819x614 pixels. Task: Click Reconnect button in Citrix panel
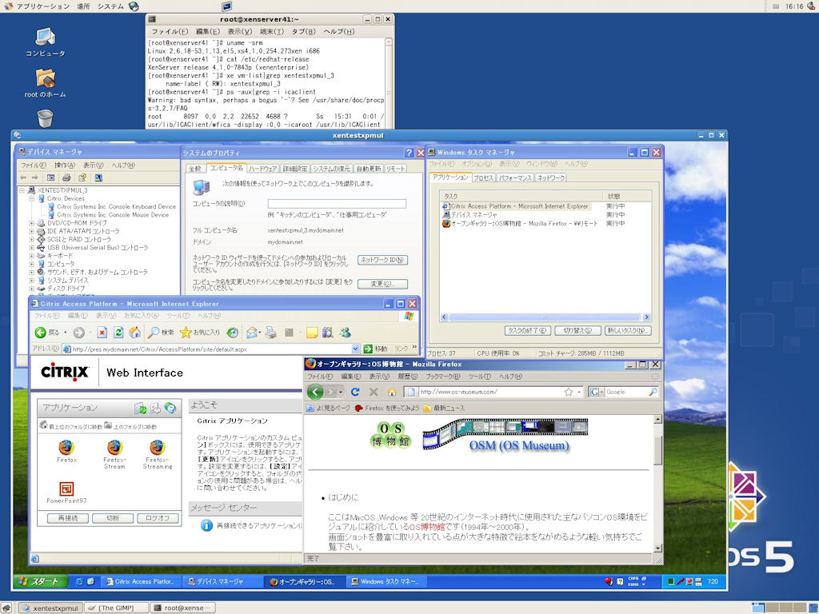(67, 518)
